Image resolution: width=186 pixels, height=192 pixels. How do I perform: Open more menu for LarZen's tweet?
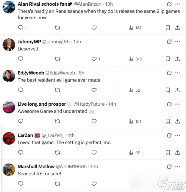[177, 135]
